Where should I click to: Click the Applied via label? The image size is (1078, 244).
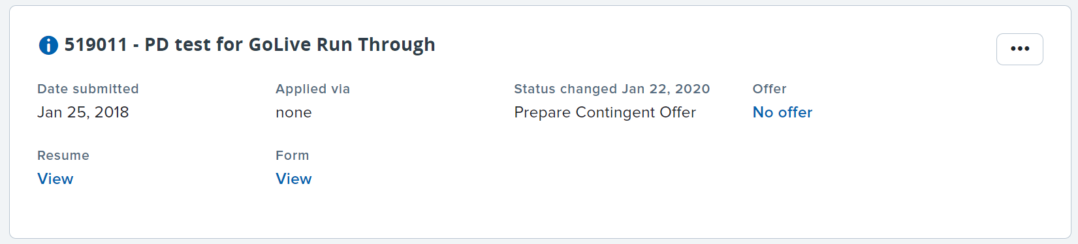point(313,89)
